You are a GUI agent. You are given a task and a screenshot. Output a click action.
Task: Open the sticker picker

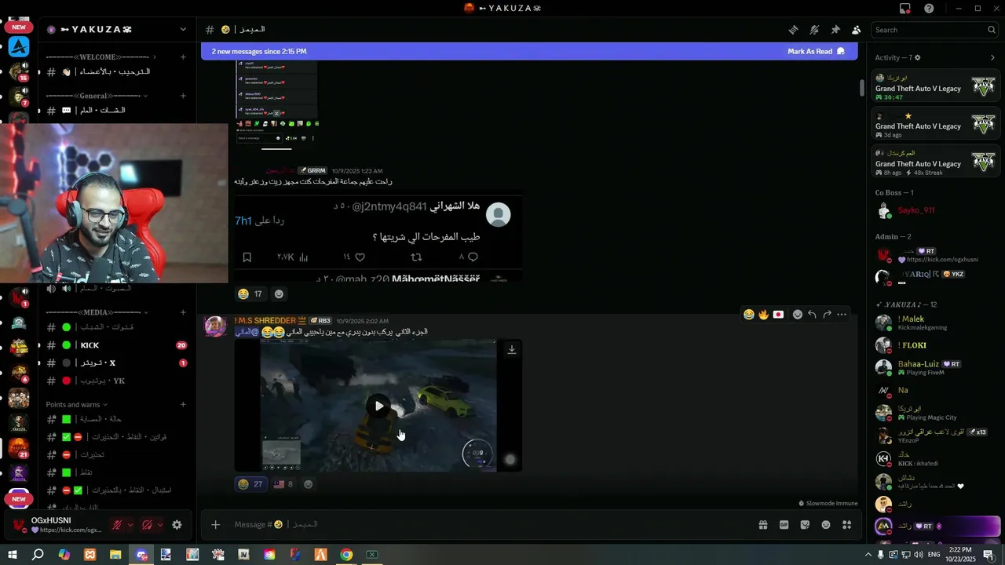[805, 525]
